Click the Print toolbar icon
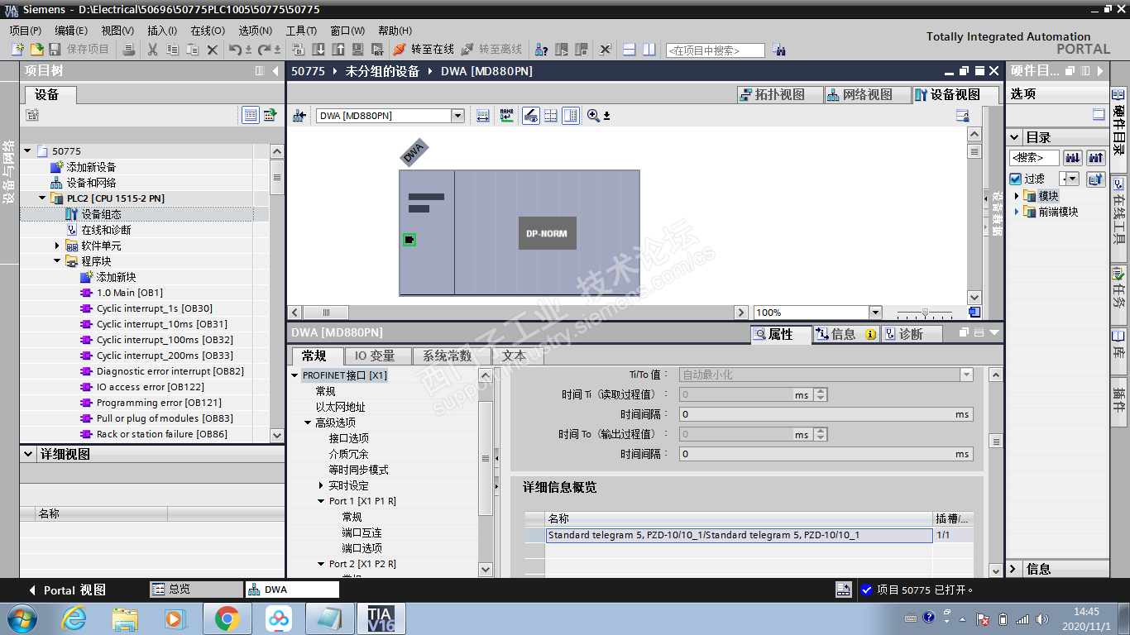Screen dimensions: 1130x635 [x=128, y=50]
